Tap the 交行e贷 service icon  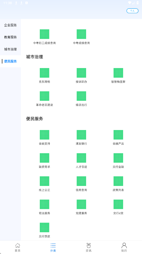coord(118,204)
